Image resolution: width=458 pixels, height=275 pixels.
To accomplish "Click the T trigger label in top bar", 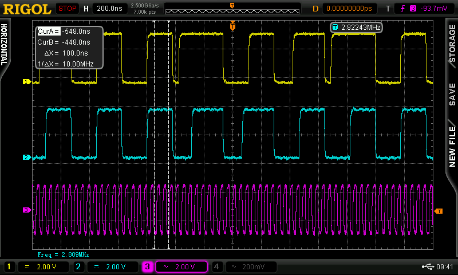I will (388, 9).
